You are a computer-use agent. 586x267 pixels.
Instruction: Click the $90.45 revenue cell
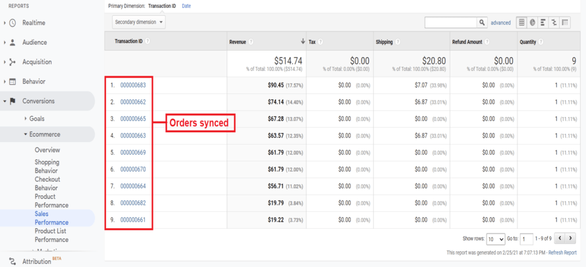click(x=276, y=85)
